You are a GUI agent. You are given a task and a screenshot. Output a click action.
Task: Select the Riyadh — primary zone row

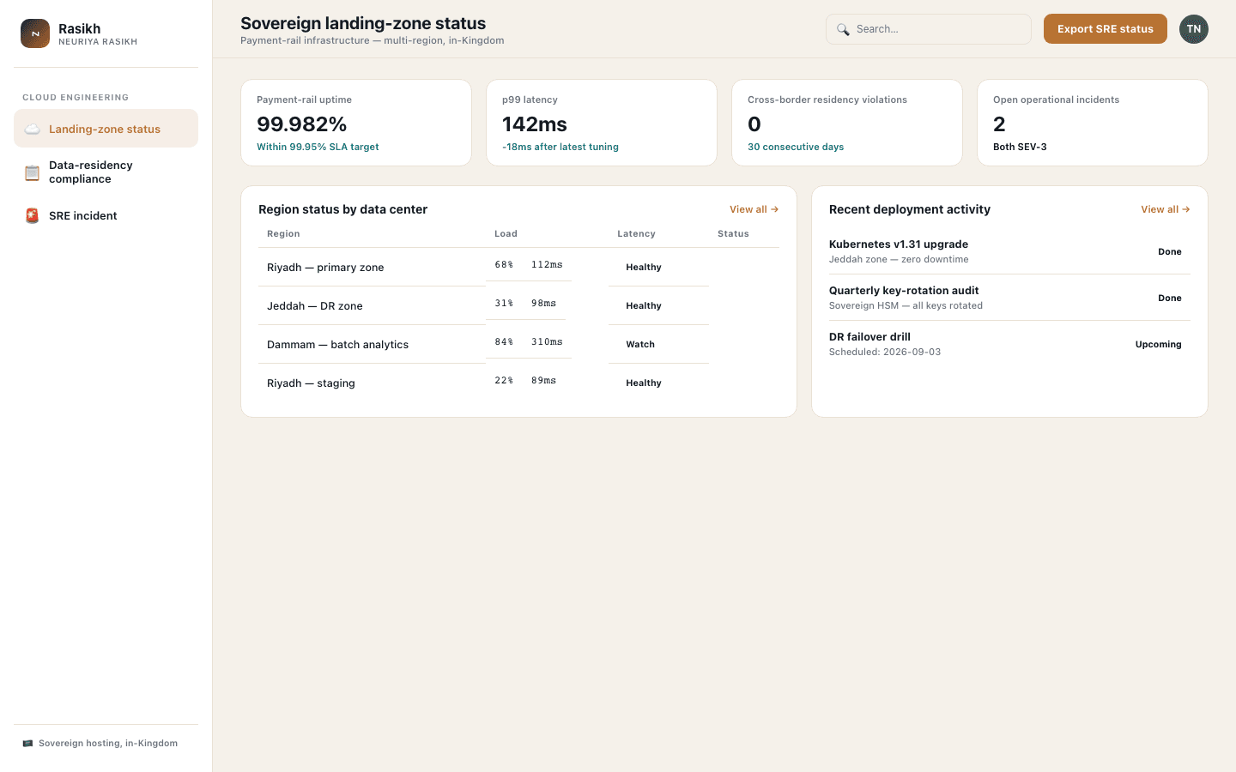tap(518, 267)
